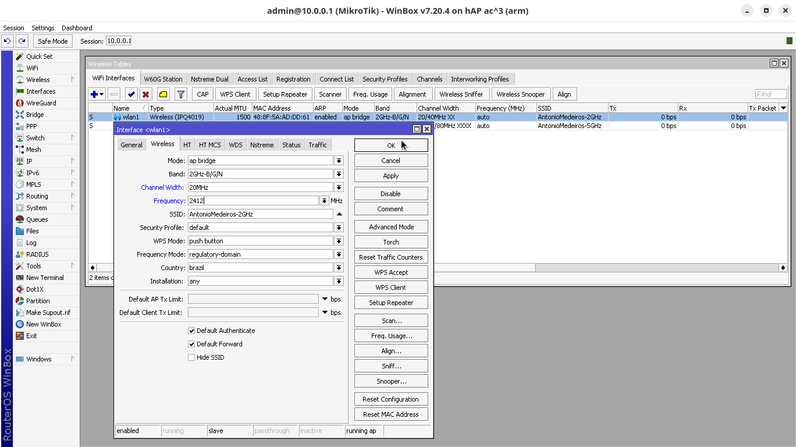
Task: Click the Apply button
Action: pyautogui.click(x=390, y=176)
